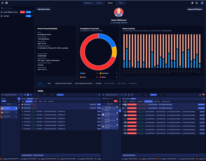The image size is (206, 161).
Task: Click Request sign off on first breach row
Action: pyautogui.click(x=201, y=104)
